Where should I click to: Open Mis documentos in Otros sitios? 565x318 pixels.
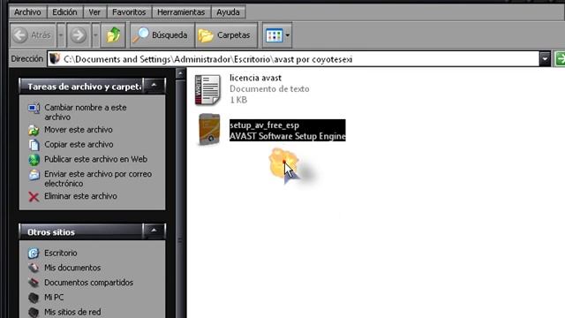(x=72, y=268)
